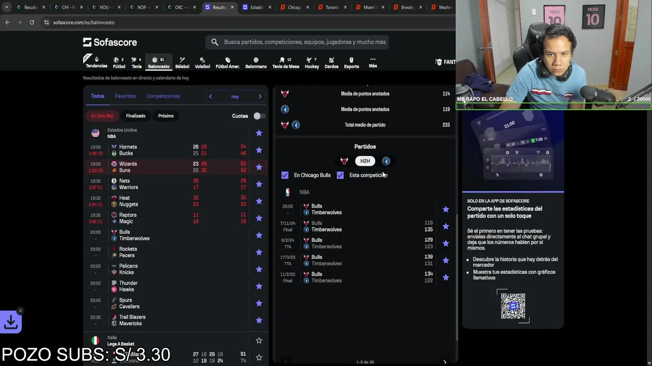
Task: Click the Sofascore search field
Action: click(x=297, y=42)
